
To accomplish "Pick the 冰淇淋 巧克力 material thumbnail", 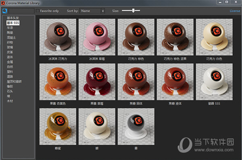I will [x=58, y=37].
